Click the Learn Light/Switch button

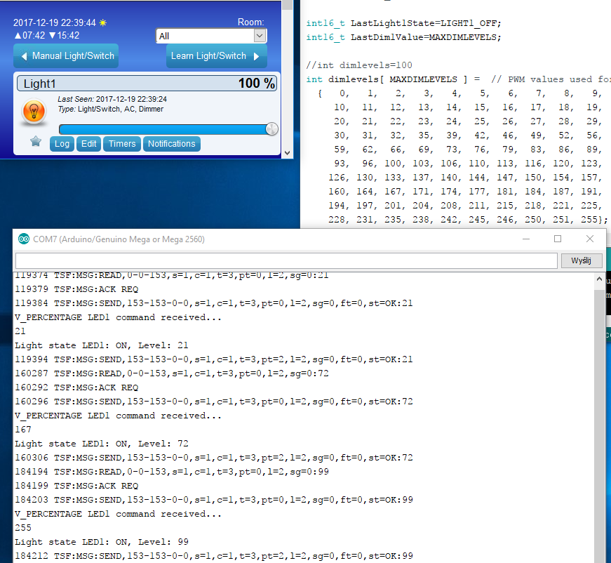(x=216, y=56)
